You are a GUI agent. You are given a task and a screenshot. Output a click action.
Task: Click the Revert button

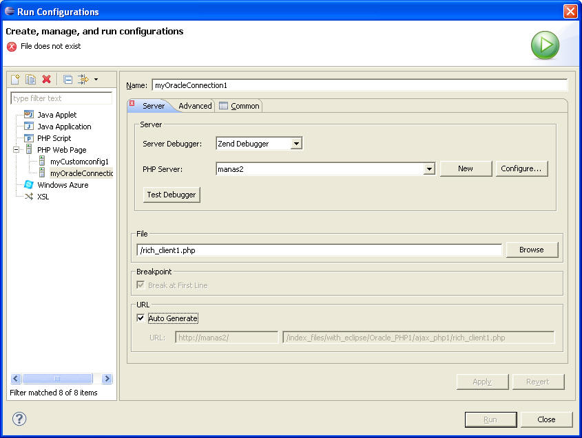[x=538, y=382]
